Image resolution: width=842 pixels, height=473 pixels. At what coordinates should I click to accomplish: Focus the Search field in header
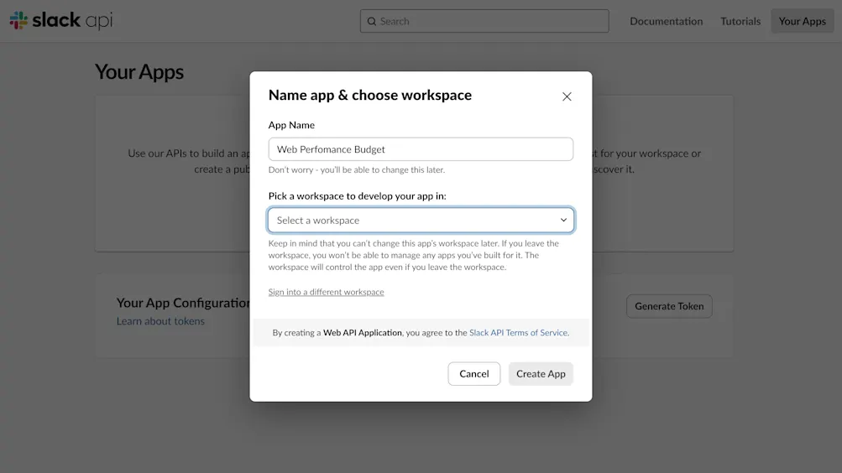tap(484, 21)
